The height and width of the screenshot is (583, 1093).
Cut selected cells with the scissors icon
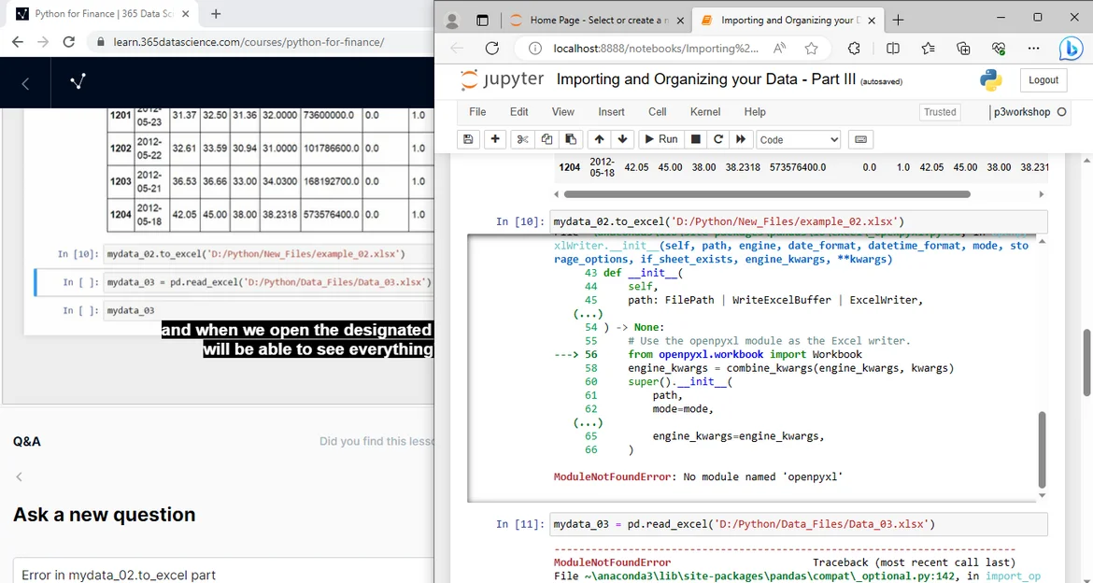point(522,139)
